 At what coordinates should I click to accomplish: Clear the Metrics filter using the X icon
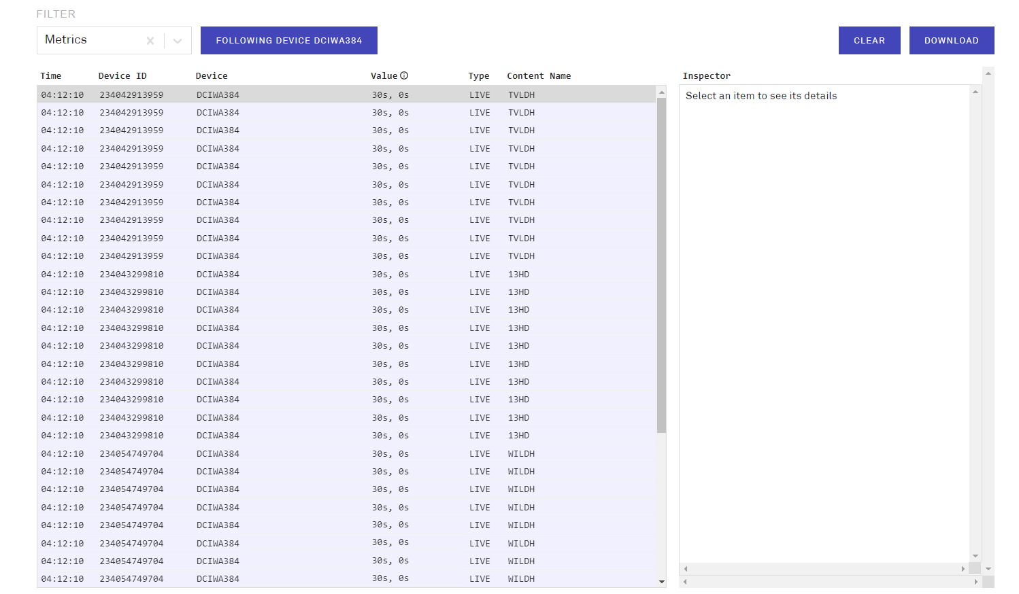[x=150, y=41]
